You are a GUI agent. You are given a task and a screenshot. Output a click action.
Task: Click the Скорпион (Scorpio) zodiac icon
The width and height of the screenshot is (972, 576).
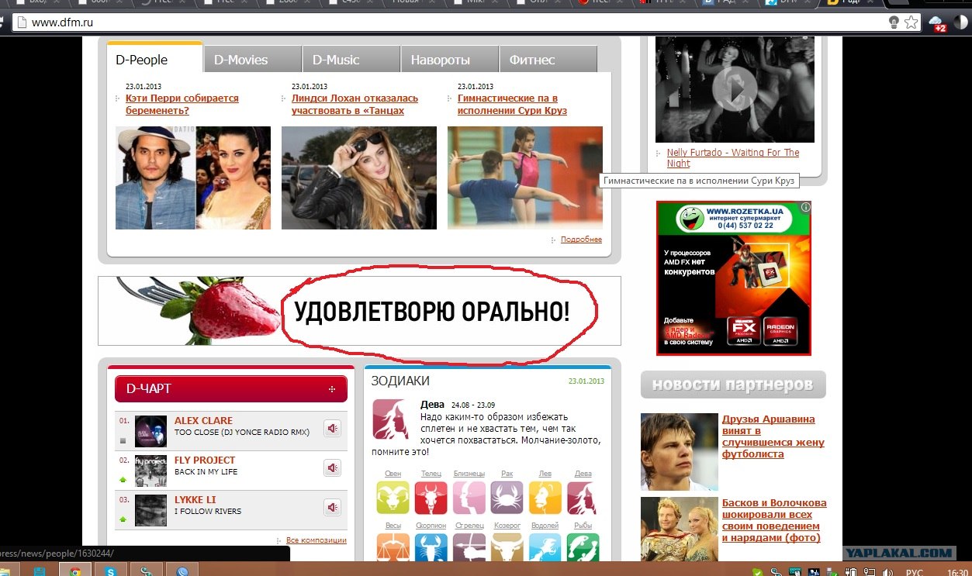point(431,547)
